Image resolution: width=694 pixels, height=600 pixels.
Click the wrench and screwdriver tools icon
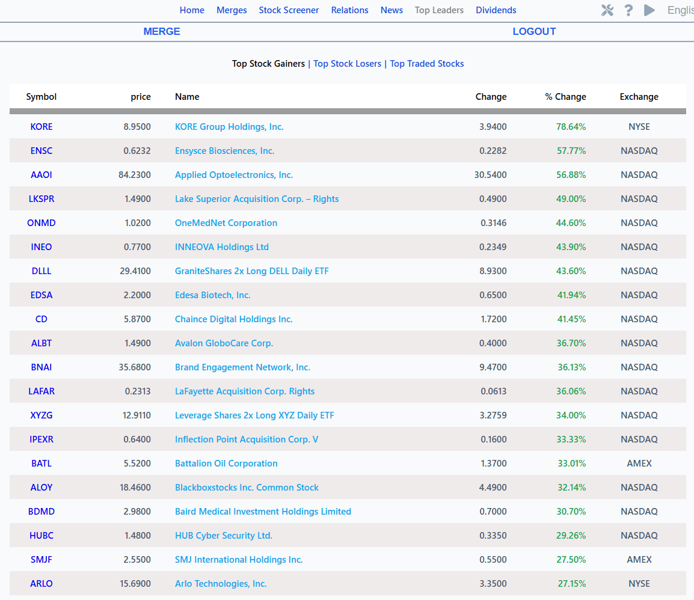[607, 10]
